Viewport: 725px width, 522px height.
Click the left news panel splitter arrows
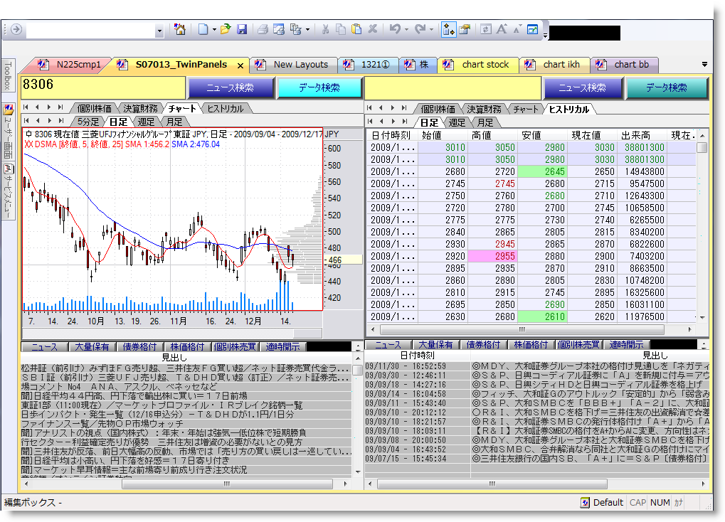pyautogui.click(x=358, y=346)
